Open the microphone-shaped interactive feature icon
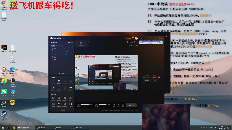Viewport: 232px width, 130px height. coord(53,82)
